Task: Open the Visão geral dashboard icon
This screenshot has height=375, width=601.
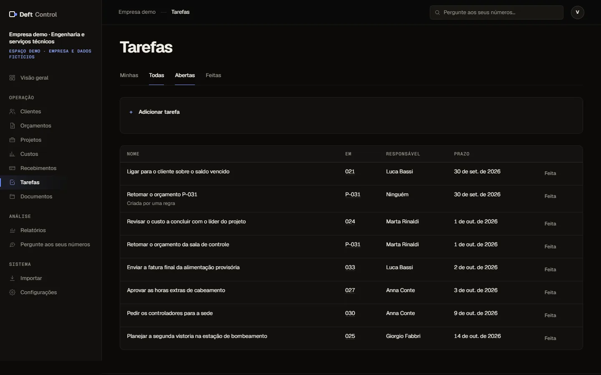Action: 12,78
